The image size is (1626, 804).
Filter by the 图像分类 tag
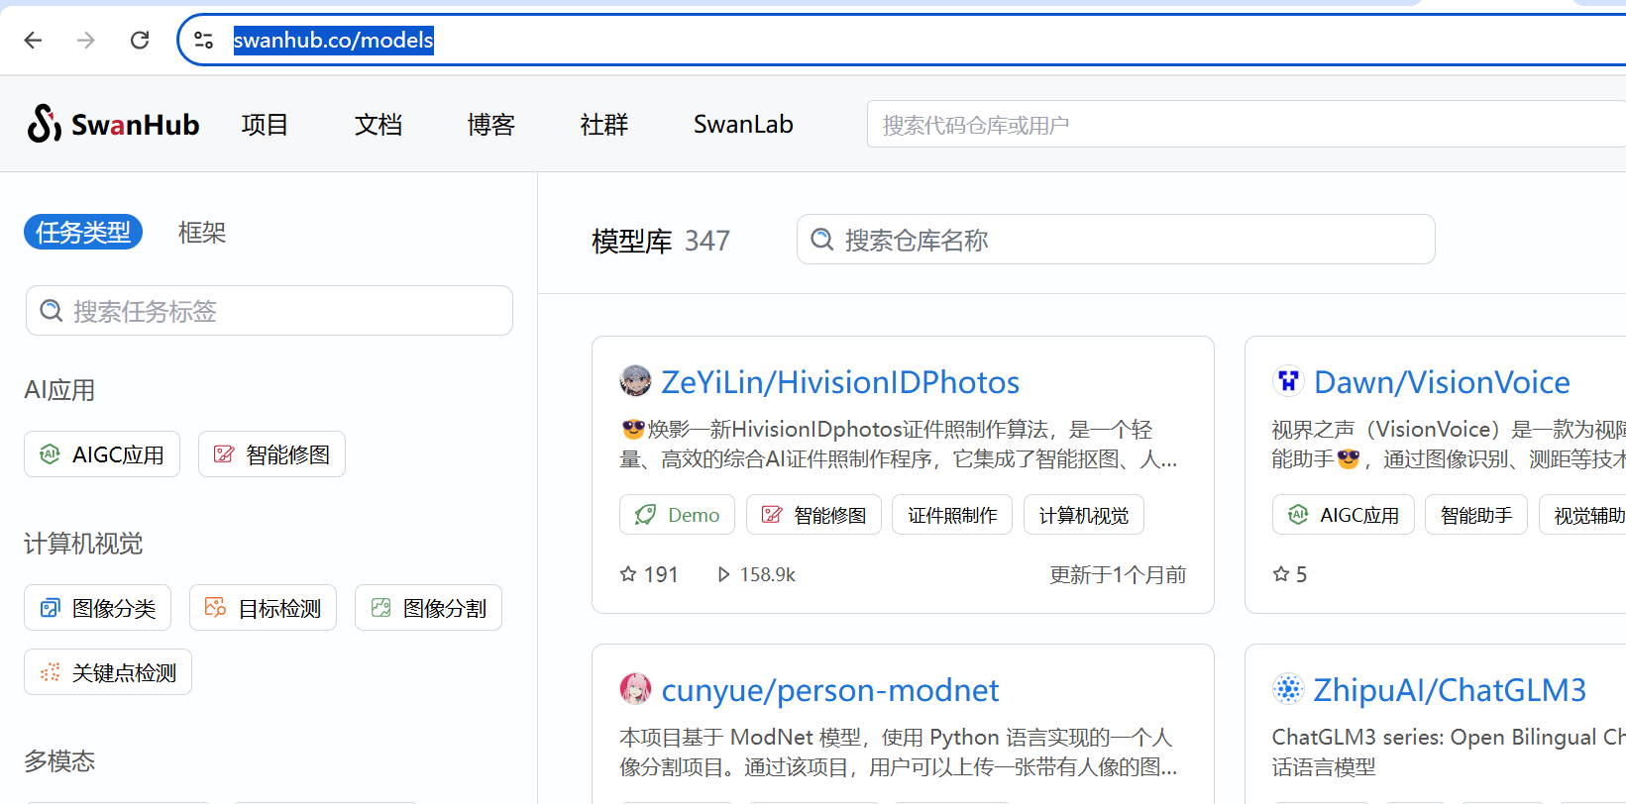[x=97, y=608]
